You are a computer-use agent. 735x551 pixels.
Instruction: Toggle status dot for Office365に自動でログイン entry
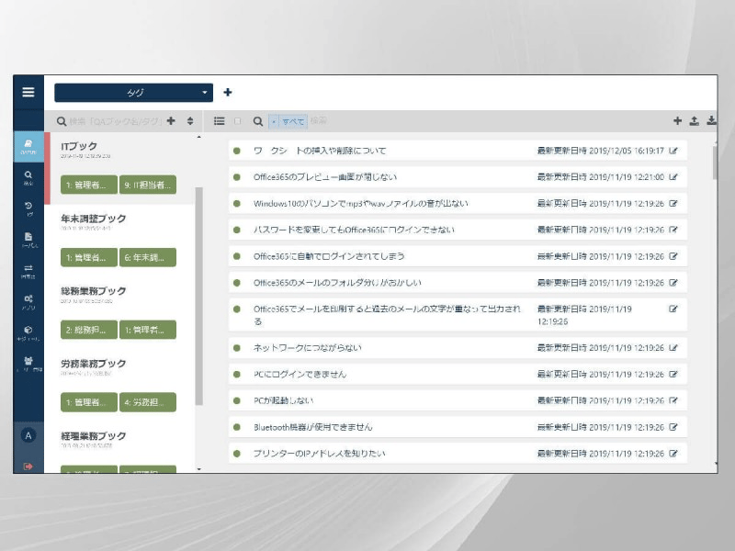click(237, 256)
